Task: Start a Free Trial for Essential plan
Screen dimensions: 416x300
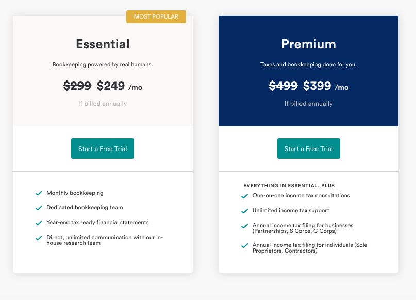Action: [103, 148]
